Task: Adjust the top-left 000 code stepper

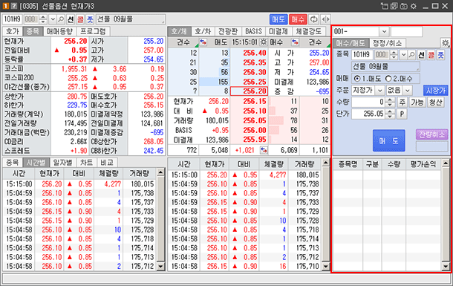Action: click(43, 19)
